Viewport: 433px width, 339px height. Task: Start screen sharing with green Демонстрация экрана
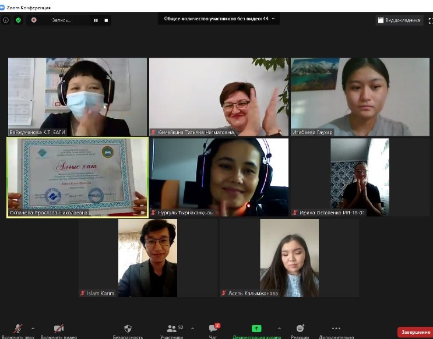point(256,329)
